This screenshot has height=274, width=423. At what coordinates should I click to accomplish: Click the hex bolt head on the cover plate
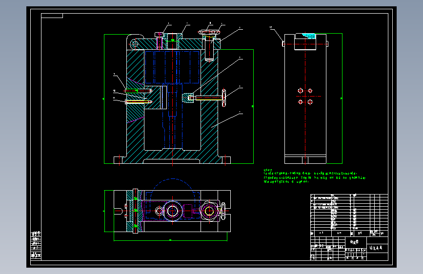159,35
